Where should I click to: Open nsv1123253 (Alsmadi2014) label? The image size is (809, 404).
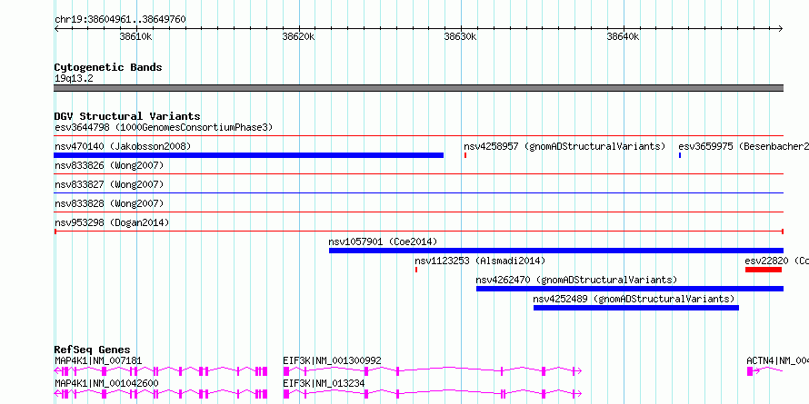(480, 261)
